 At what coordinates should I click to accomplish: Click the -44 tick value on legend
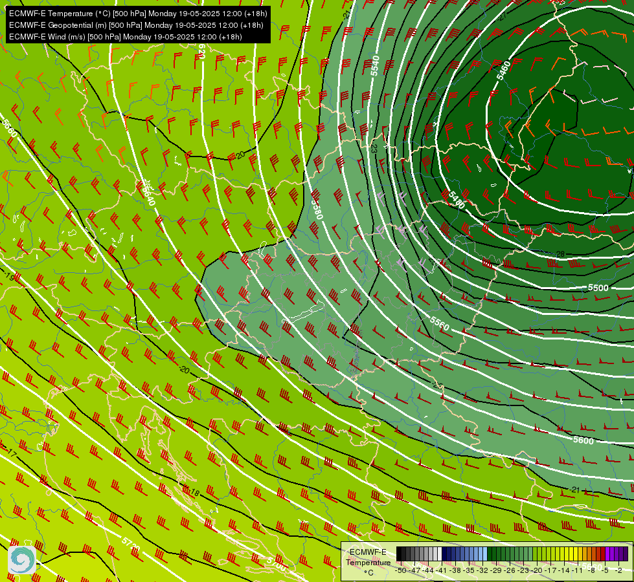pyautogui.click(x=428, y=571)
